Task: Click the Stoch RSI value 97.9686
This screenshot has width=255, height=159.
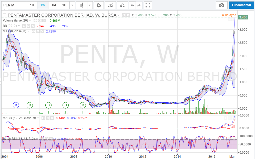Action: click(x=75, y=139)
